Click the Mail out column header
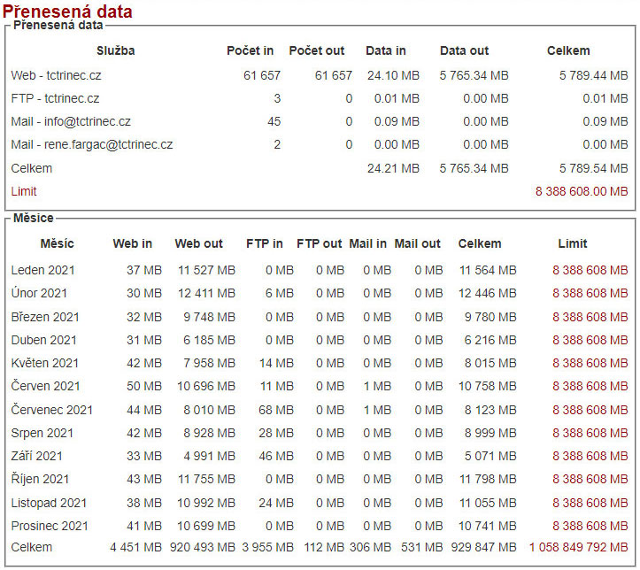Viewport: 640px width, 570px height. (x=417, y=243)
